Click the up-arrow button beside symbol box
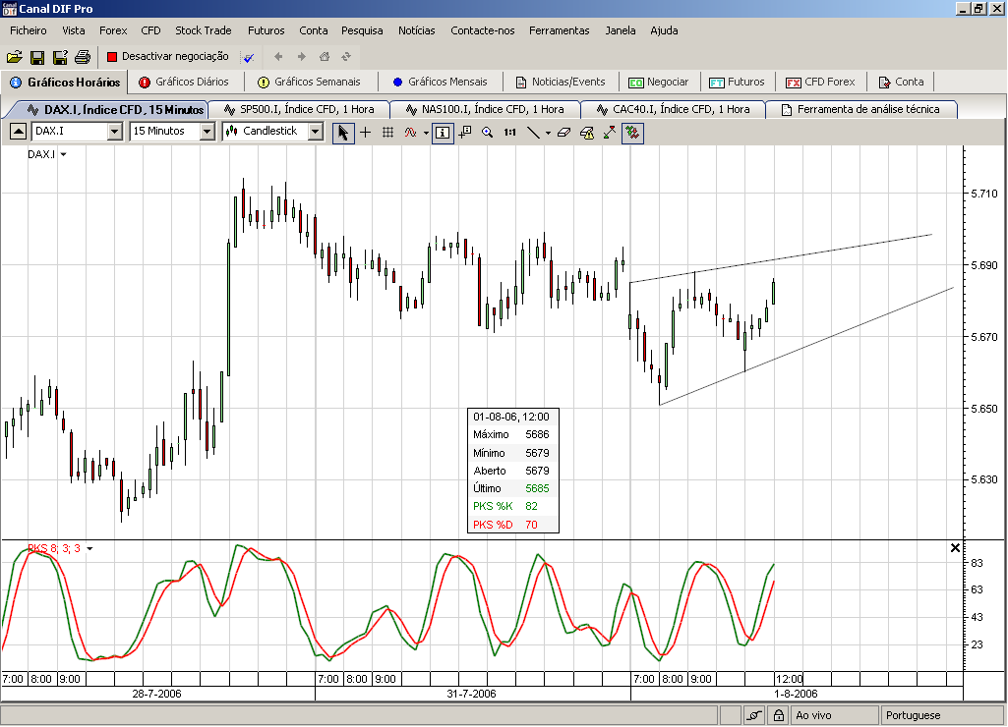The image size is (1008, 727). click(18, 132)
